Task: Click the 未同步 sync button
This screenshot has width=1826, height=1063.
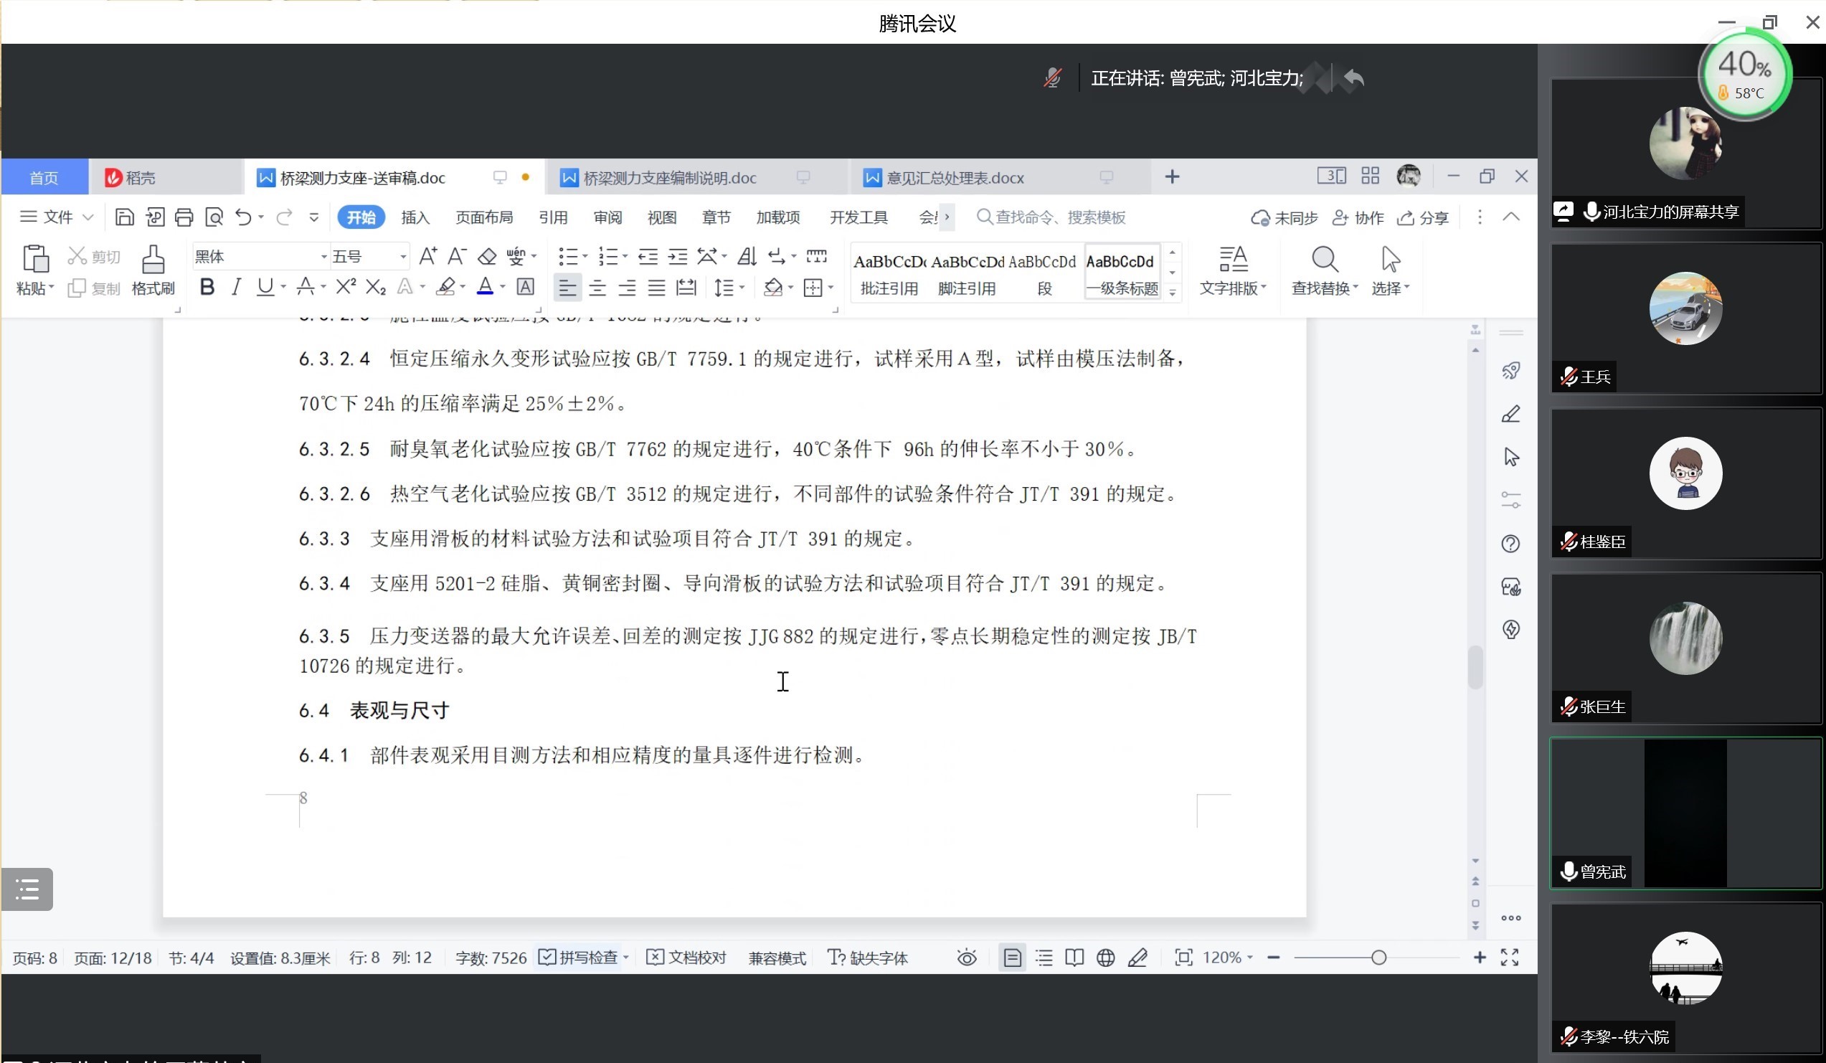Action: click(x=1284, y=217)
